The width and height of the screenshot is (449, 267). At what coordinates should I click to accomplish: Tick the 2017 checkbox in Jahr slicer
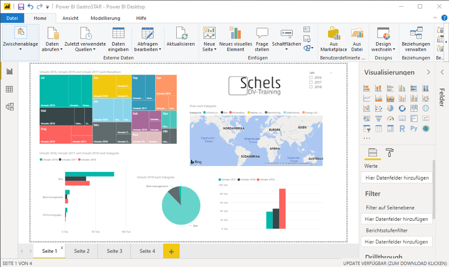pos(311,83)
